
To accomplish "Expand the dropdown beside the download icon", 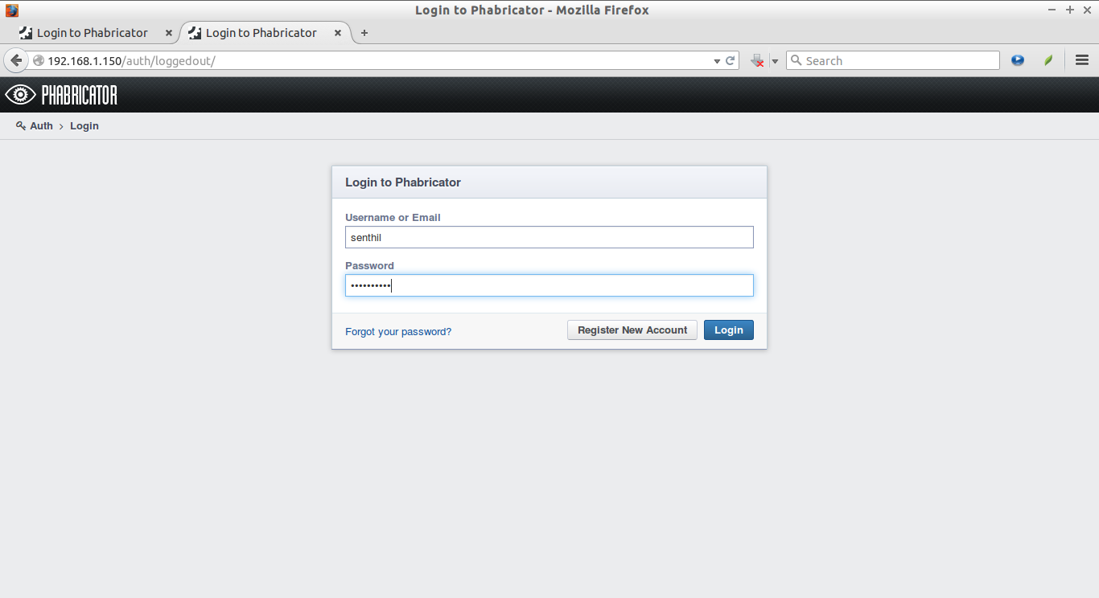I will (775, 61).
